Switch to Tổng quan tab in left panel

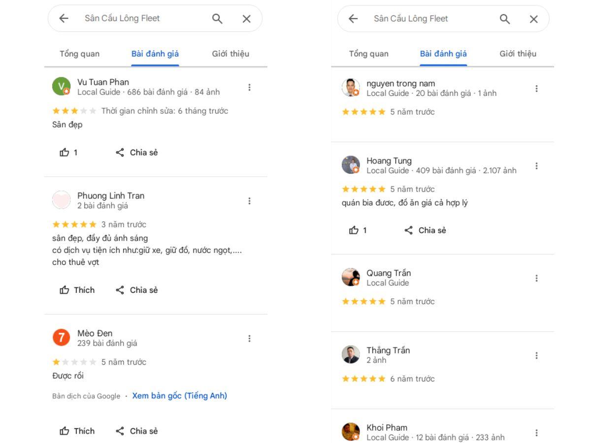click(x=79, y=54)
